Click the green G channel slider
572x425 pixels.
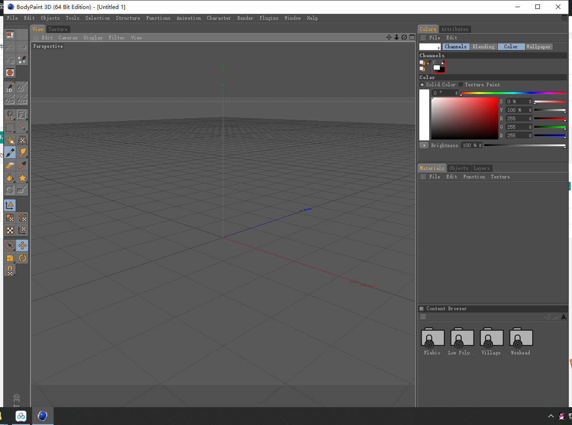(550, 127)
